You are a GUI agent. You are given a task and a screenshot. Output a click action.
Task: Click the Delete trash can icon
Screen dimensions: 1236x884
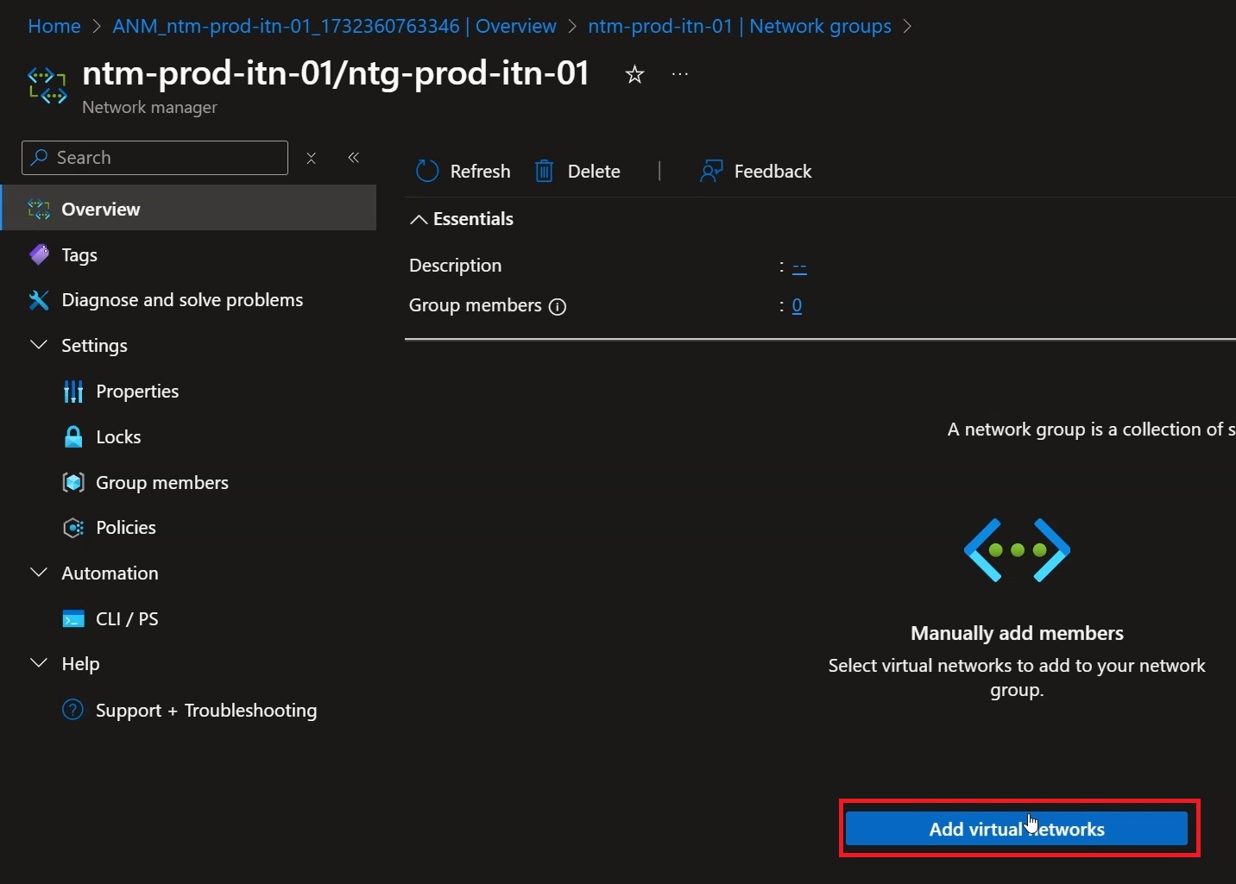click(x=544, y=171)
